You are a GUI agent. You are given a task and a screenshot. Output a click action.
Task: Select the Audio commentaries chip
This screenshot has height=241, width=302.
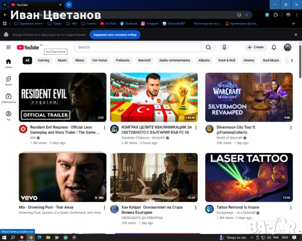(175, 60)
